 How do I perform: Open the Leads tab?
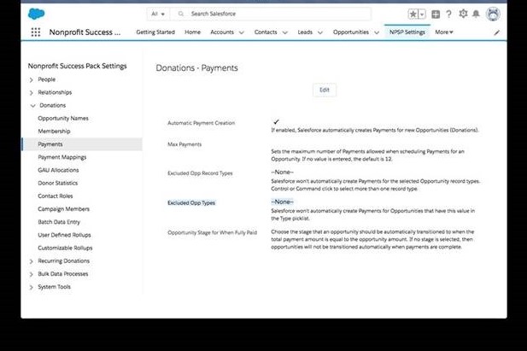pyautogui.click(x=305, y=32)
